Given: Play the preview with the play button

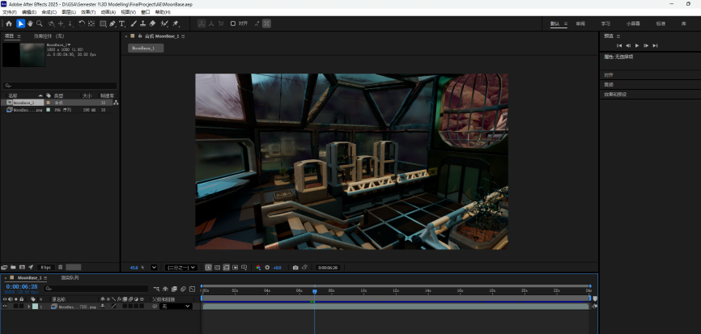Looking at the screenshot, I should 637,45.
